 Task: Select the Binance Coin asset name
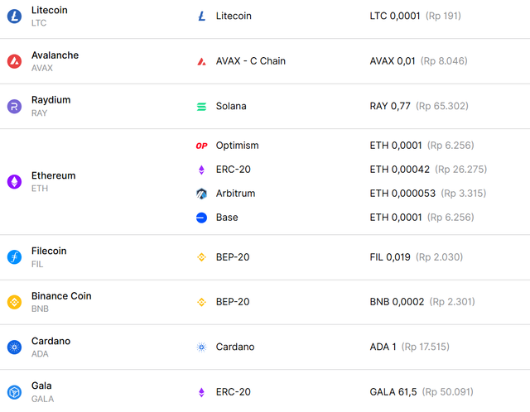click(61, 296)
